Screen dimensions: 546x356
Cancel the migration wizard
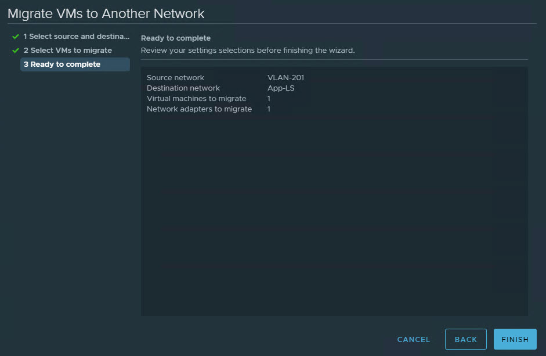click(x=413, y=339)
